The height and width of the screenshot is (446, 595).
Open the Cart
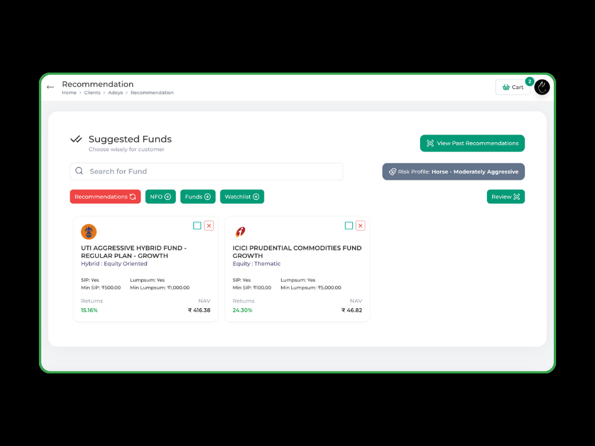coord(512,87)
